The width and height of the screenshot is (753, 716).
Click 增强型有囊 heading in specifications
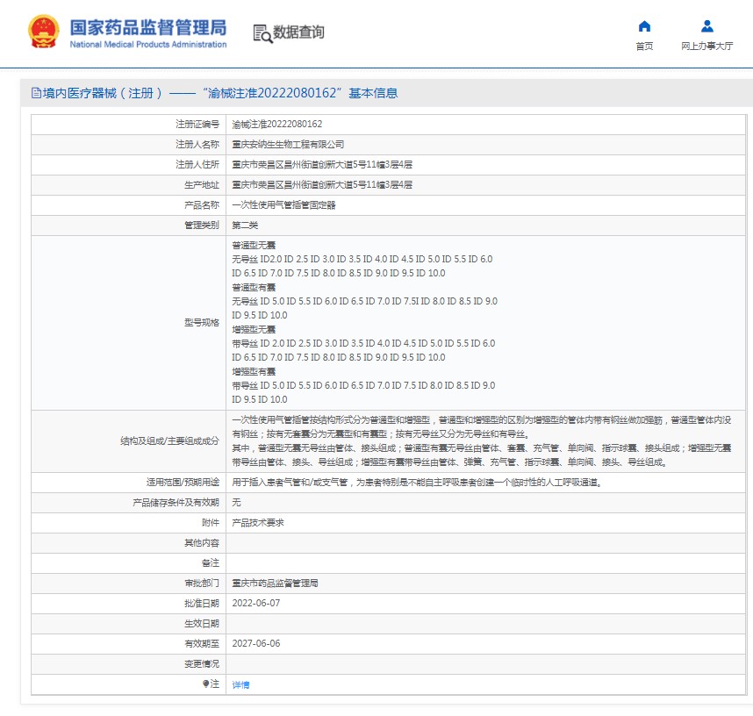[x=254, y=372]
